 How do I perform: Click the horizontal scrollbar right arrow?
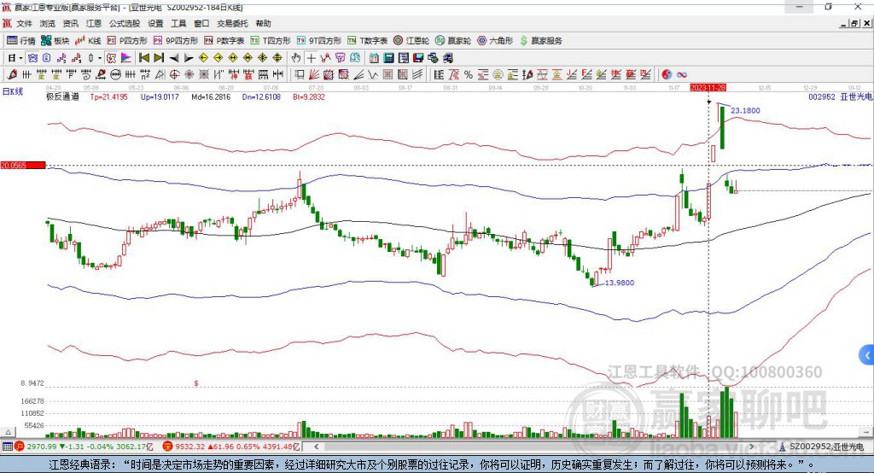tap(751, 447)
